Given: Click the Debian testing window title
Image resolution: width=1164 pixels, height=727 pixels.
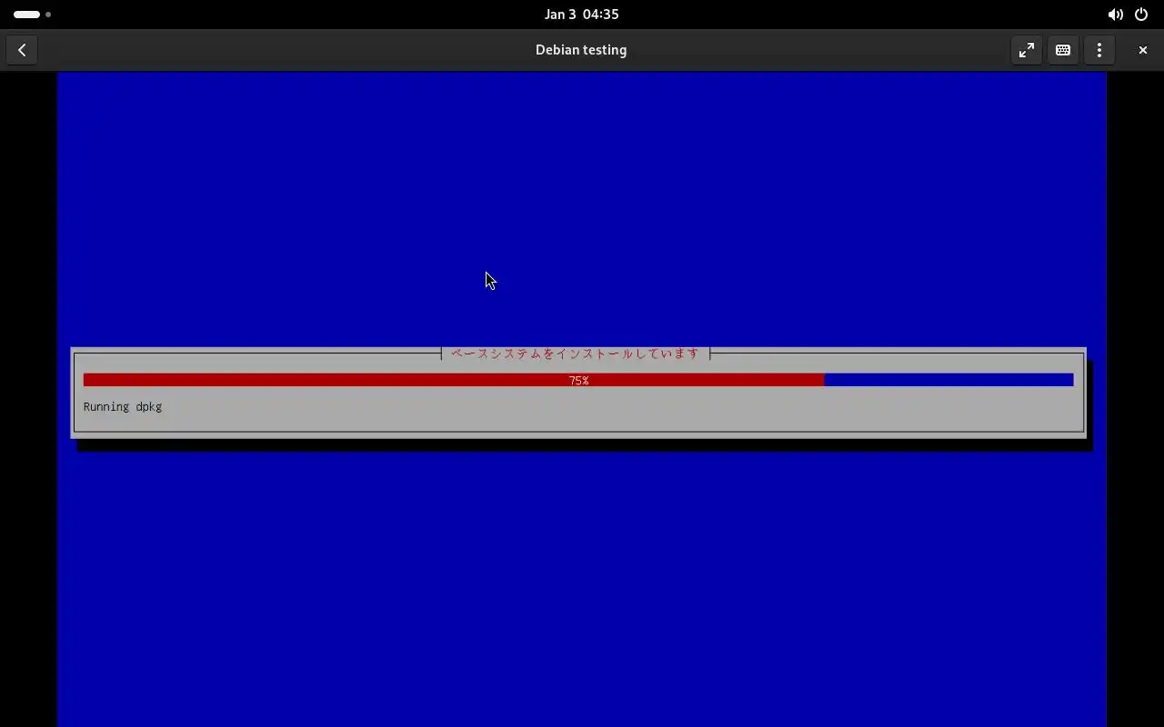Looking at the screenshot, I should coord(581,50).
